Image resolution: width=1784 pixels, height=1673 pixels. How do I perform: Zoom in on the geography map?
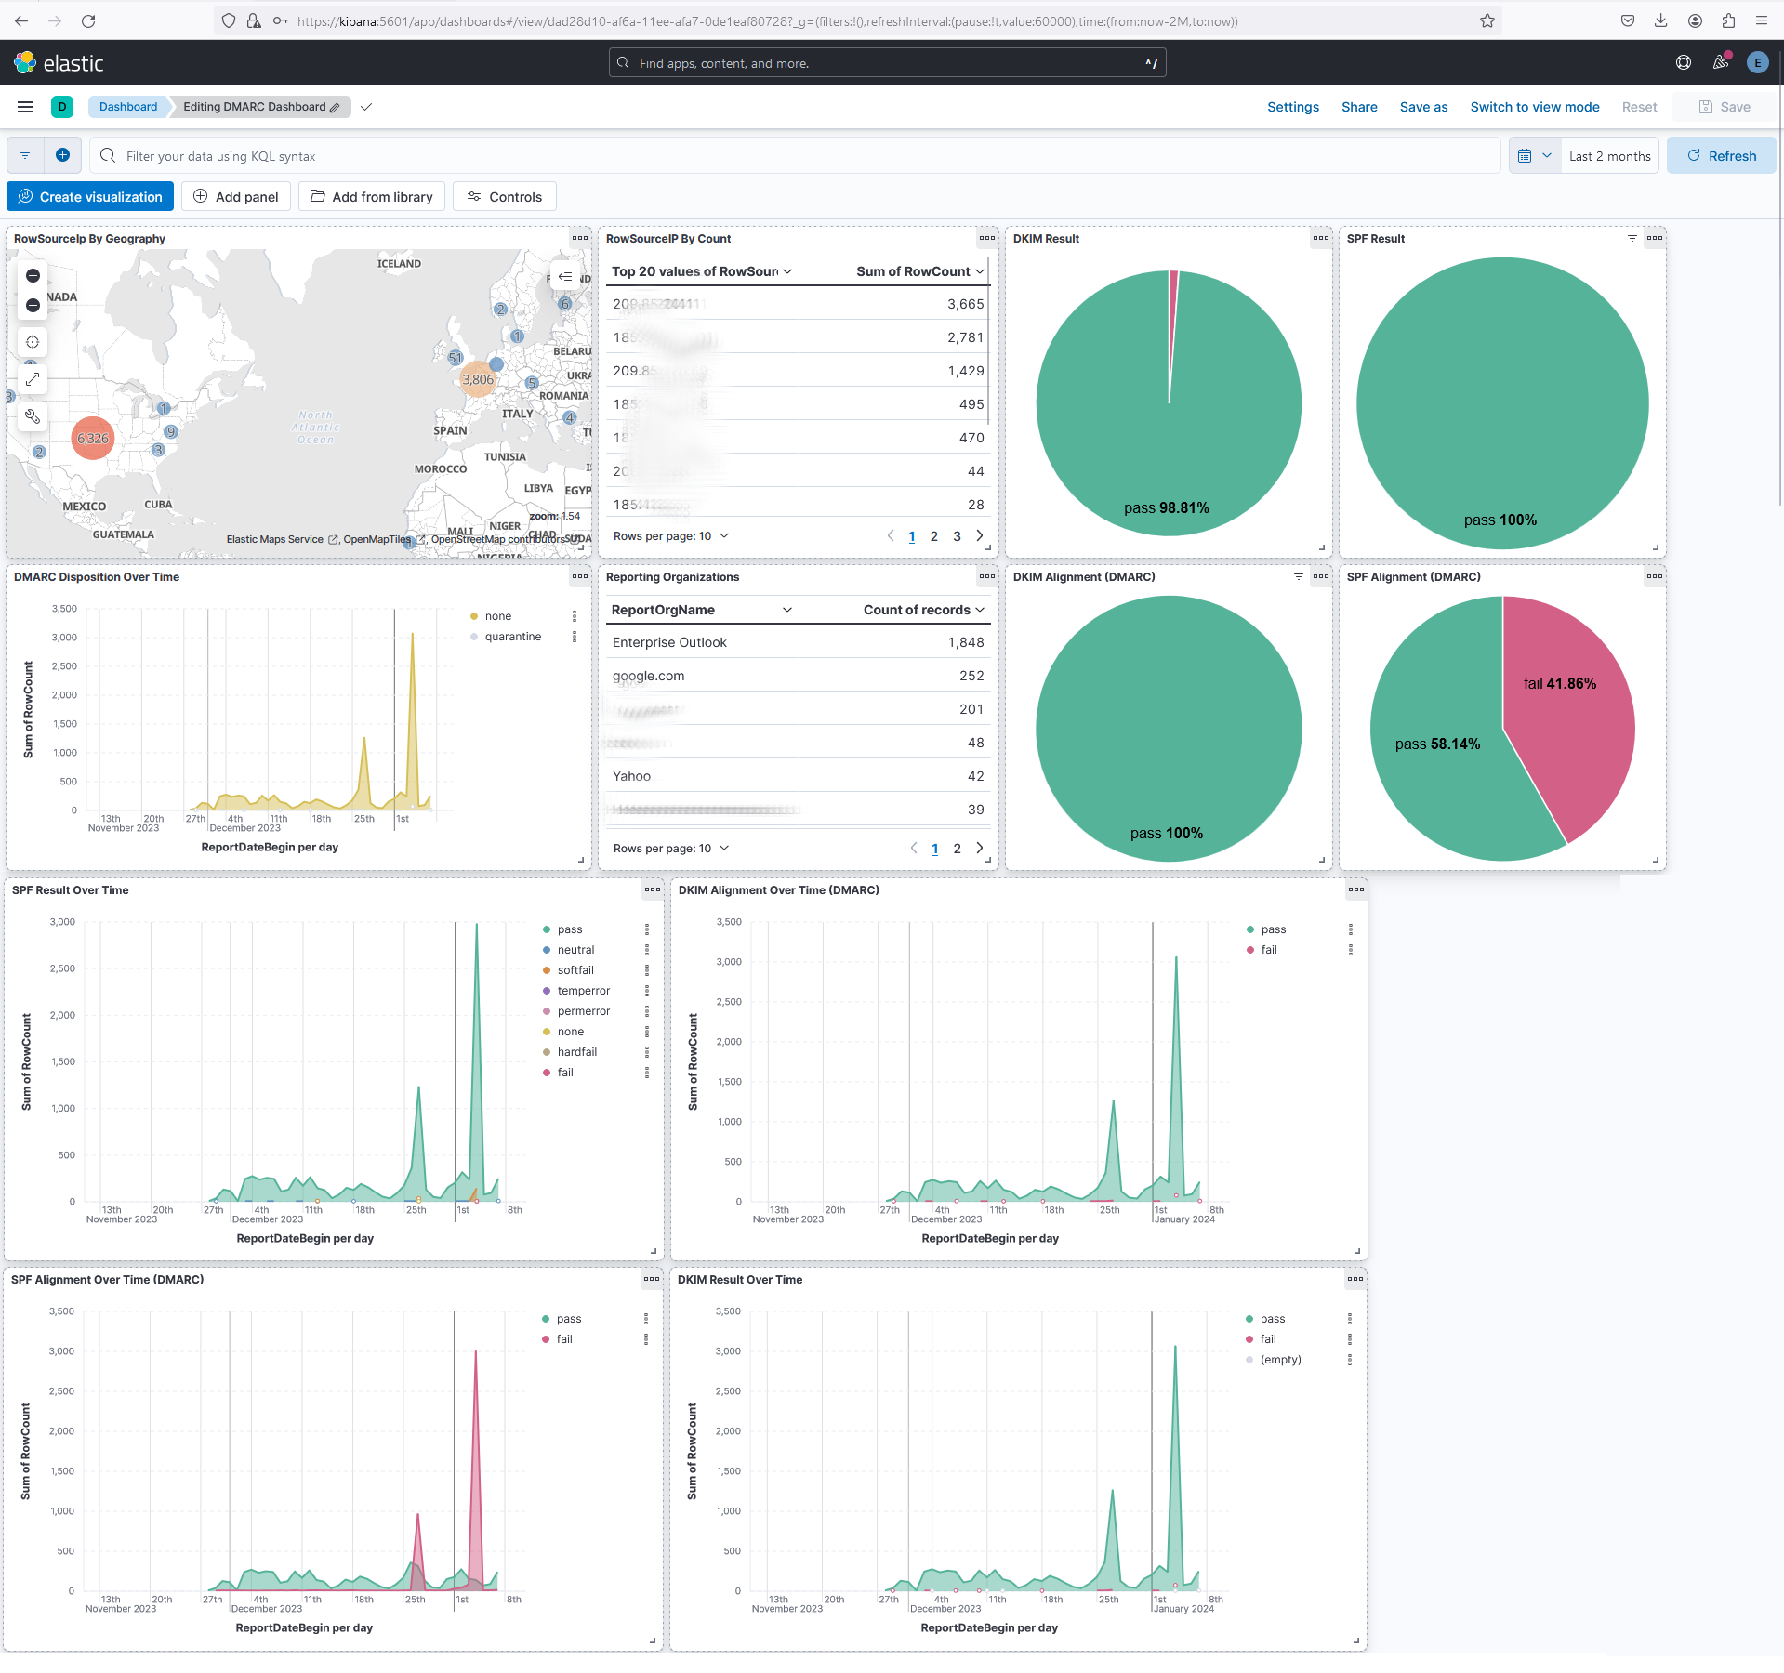coord(33,276)
